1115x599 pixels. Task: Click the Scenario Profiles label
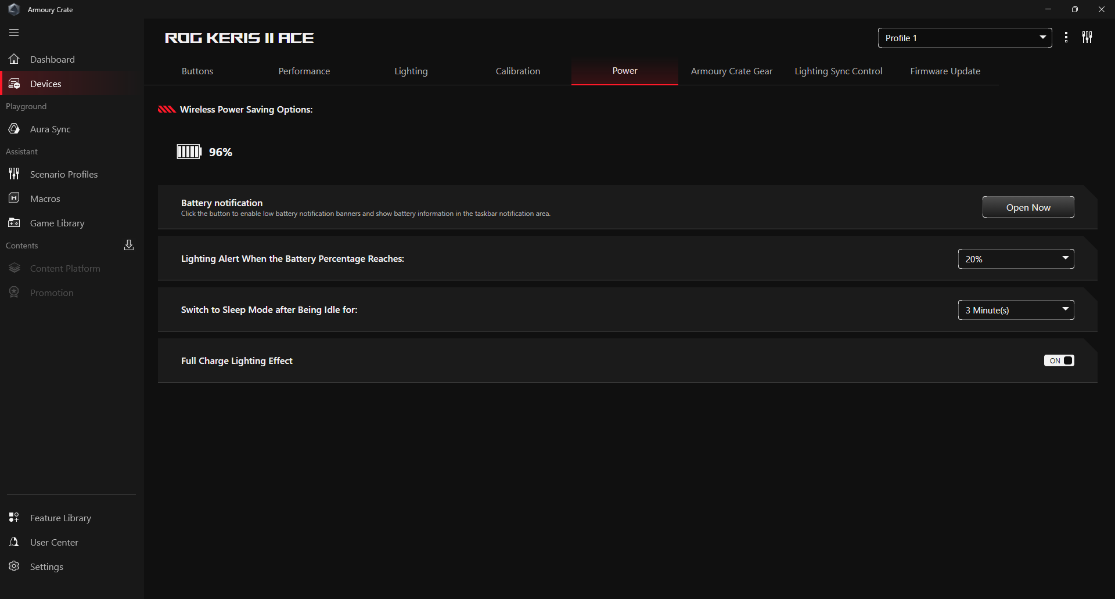point(64,174)
